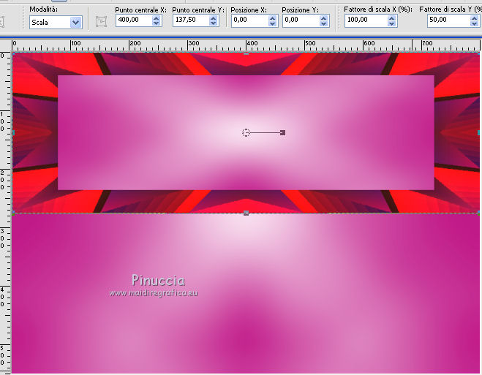
Task: Increase Fattore di scala X value
Action: pos(391,18)
